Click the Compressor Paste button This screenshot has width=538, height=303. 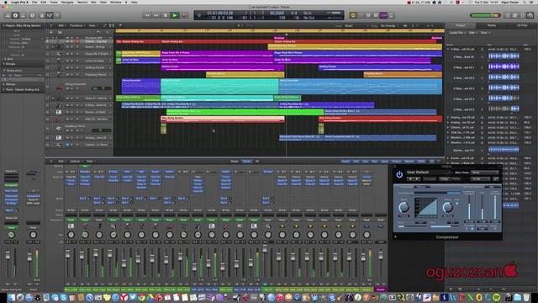(456, 179)
